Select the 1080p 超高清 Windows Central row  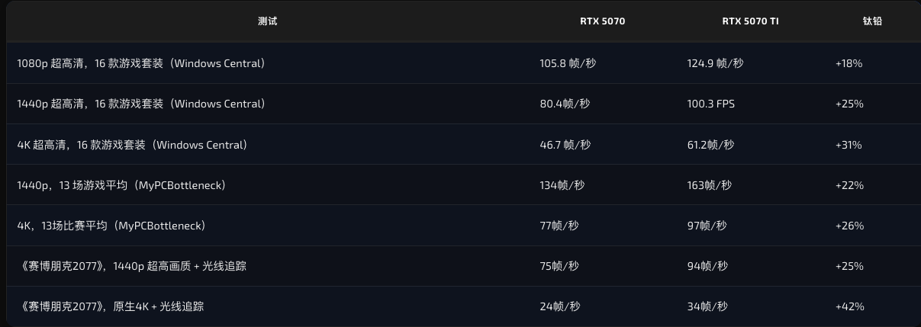pyautogui.click(x=460, y=63)
